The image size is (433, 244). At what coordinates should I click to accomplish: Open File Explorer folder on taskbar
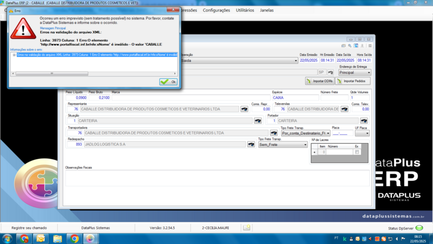tap(57, 239)
